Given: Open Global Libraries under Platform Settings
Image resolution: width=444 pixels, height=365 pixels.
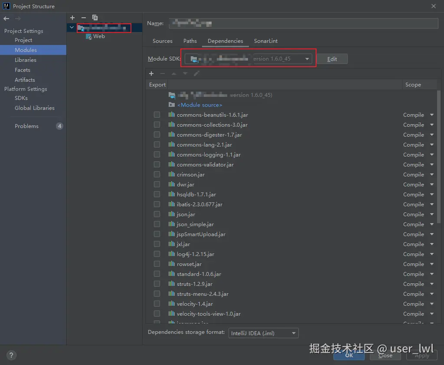Looking at the screenshot, I should pos(35,108).
